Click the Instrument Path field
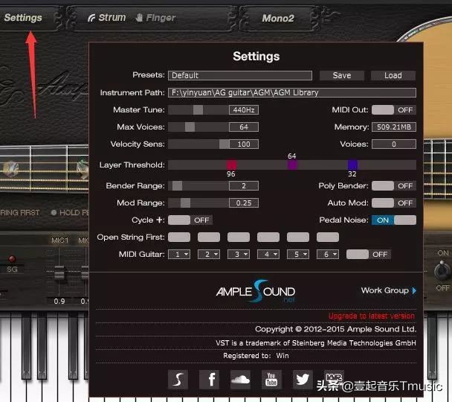This screenshot has height=402, width=452. (292, 92)
